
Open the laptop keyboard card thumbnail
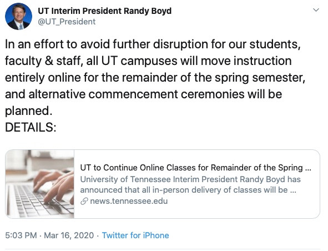tap(40, 184)
